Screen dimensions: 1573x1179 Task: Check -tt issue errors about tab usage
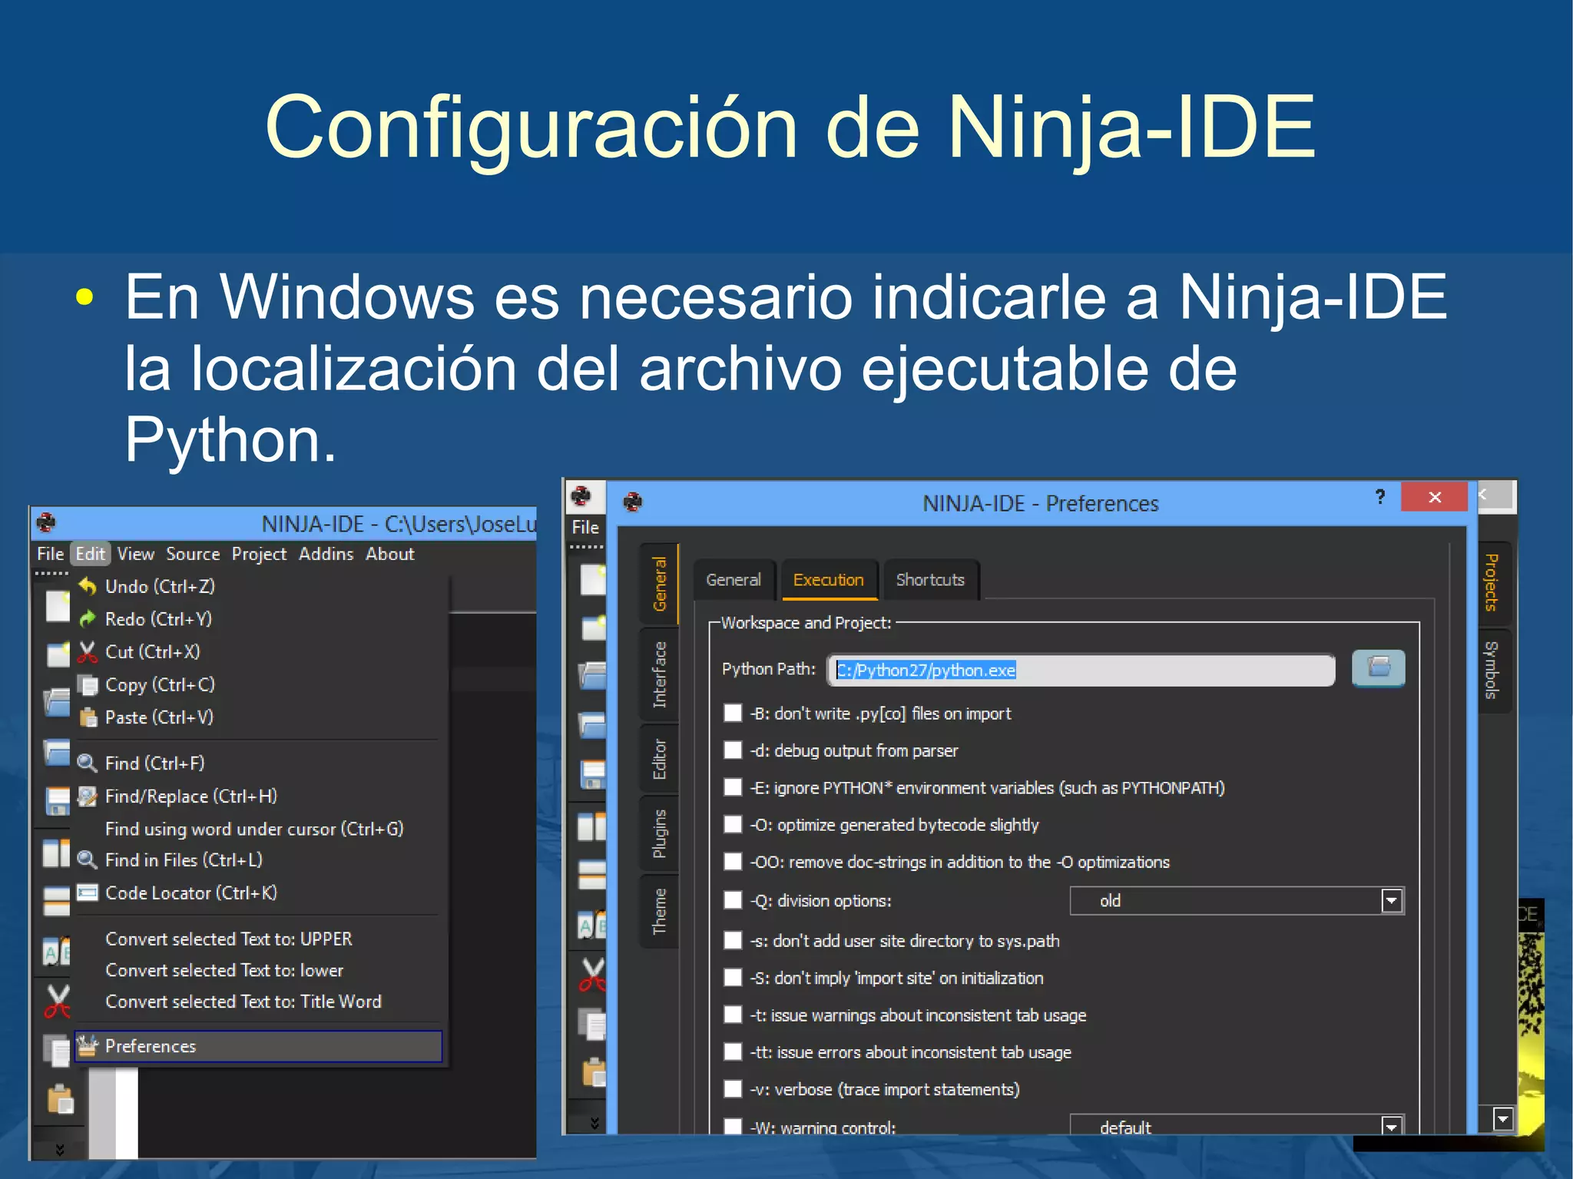pos(733,1052)
